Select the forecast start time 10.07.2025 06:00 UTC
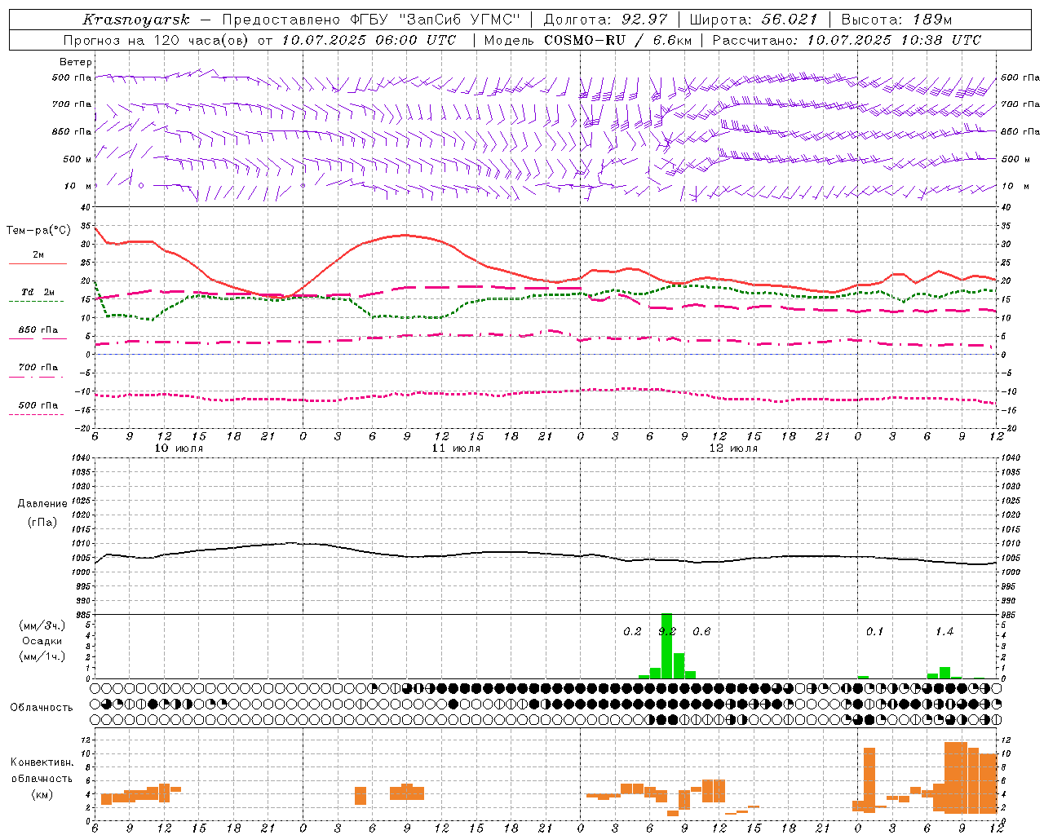Screen dimensions: 1044x835 (x=368, y=40)
